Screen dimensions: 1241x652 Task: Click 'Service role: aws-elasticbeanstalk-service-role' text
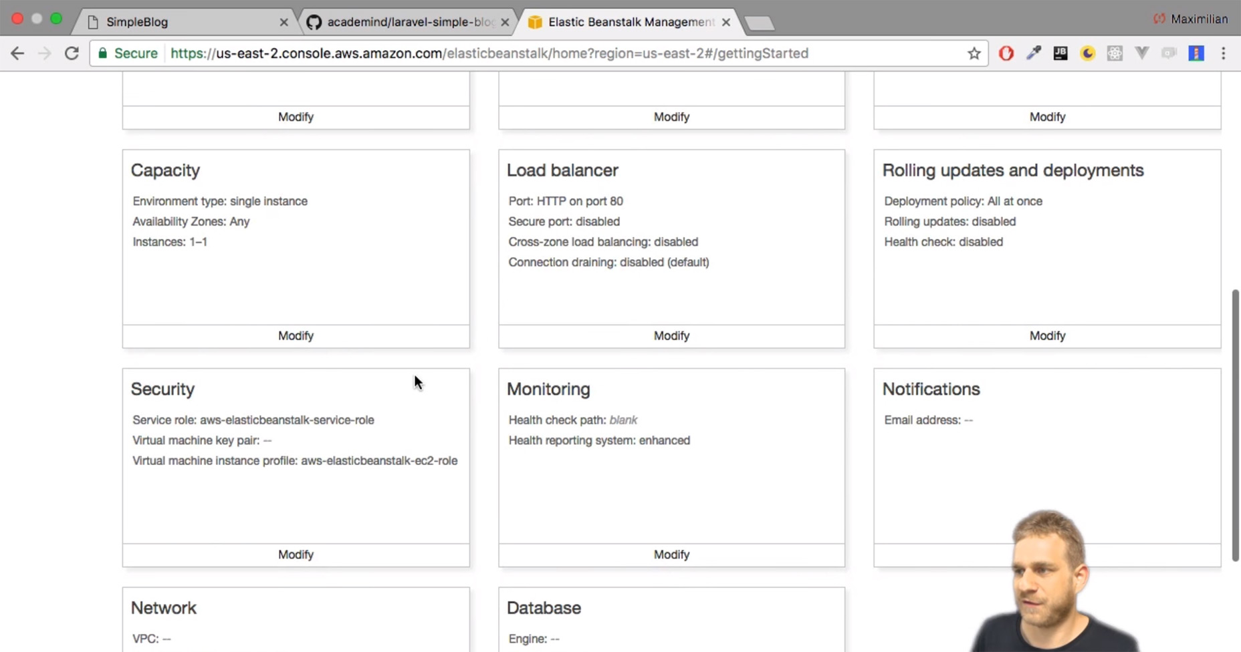pyautogui.click(x=253, y=420)
